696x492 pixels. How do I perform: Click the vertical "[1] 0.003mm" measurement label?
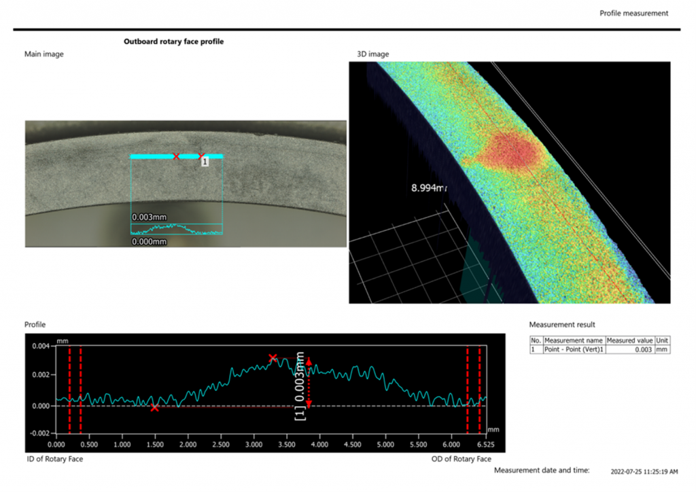point(300,386)
